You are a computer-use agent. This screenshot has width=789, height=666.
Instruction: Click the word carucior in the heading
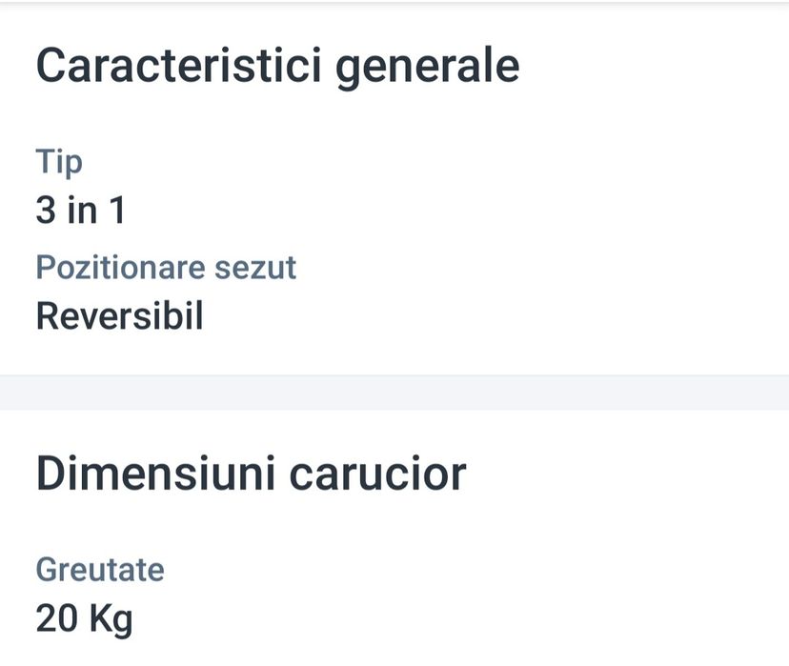coord(378,474)
